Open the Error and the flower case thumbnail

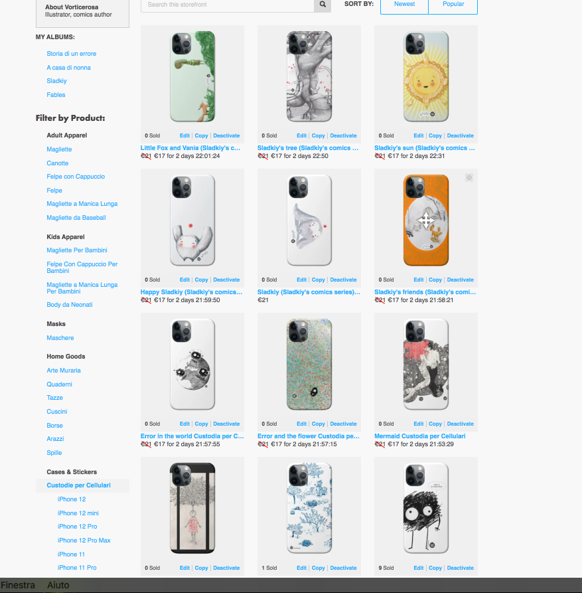pyautogui.click(x=309, y=365)
